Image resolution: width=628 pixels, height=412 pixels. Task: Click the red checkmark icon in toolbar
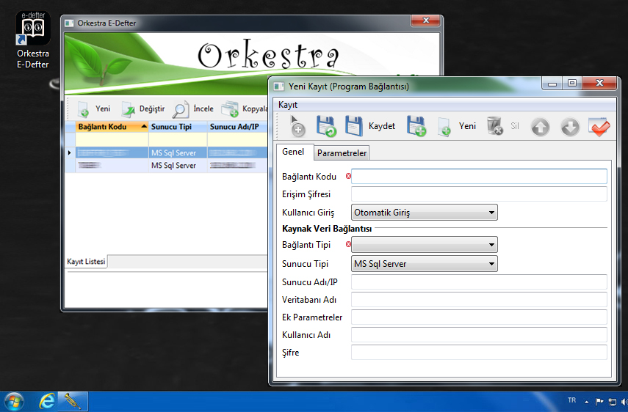pos(599,127)
